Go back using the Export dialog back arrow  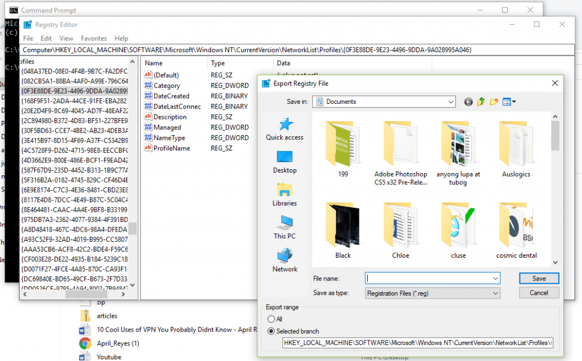(468, 102)
